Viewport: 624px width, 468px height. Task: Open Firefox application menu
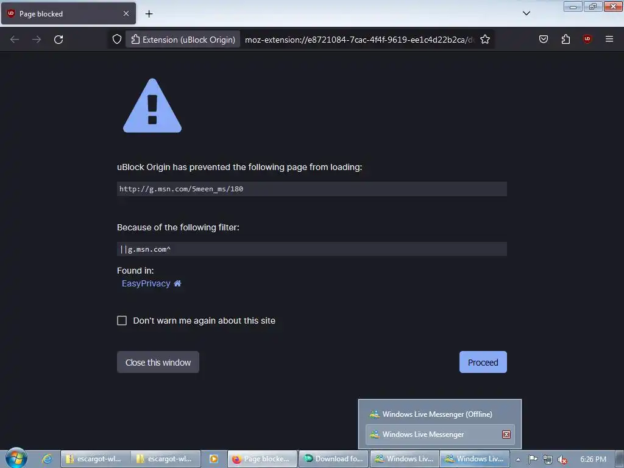point(609,39)
